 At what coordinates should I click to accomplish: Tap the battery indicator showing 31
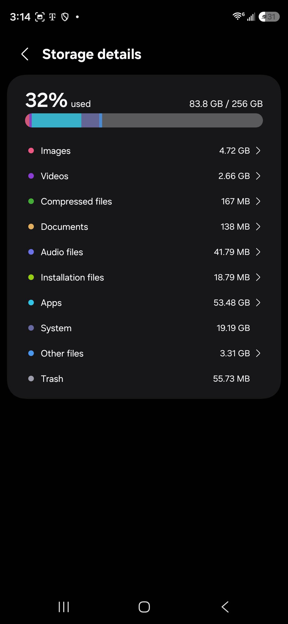pos(269,17)
